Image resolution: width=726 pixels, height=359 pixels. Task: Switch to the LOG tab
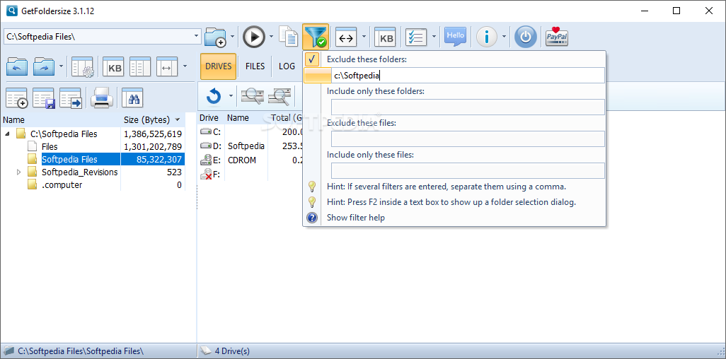[x=287, y=66]
